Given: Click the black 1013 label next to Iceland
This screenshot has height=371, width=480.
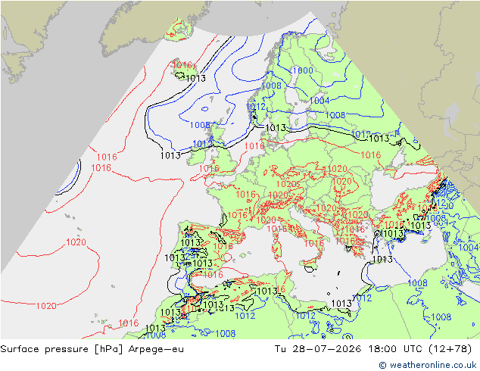Looking at the screenshot, I should 195,78.
